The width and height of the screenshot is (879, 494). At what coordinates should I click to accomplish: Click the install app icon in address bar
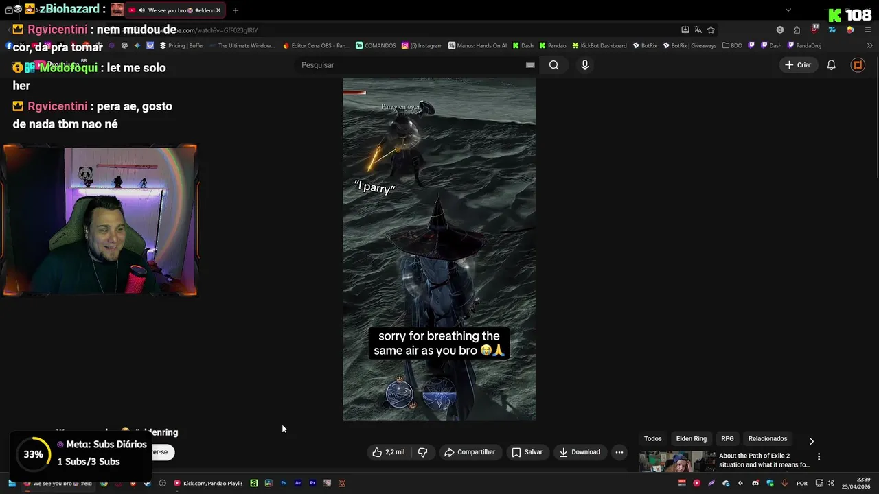[x=685, y=30]
